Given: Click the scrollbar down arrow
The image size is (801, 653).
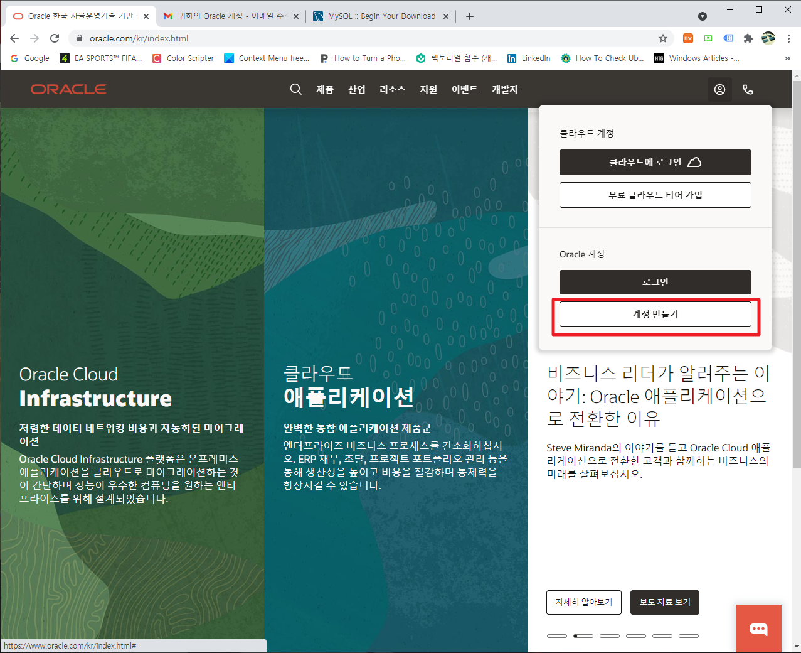Looking at the screenshot, I should point(797,647).
